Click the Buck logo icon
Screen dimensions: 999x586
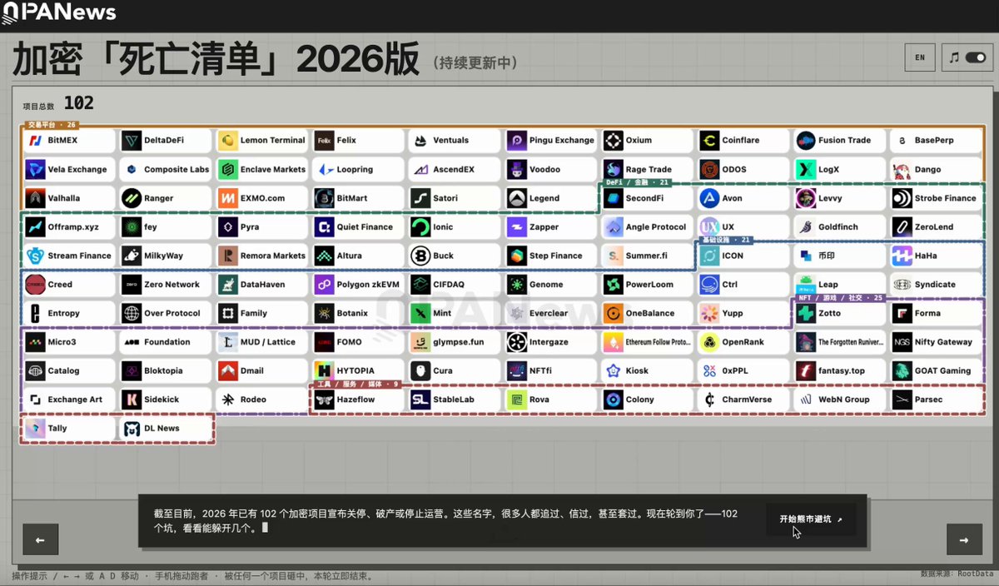(420, 256)
